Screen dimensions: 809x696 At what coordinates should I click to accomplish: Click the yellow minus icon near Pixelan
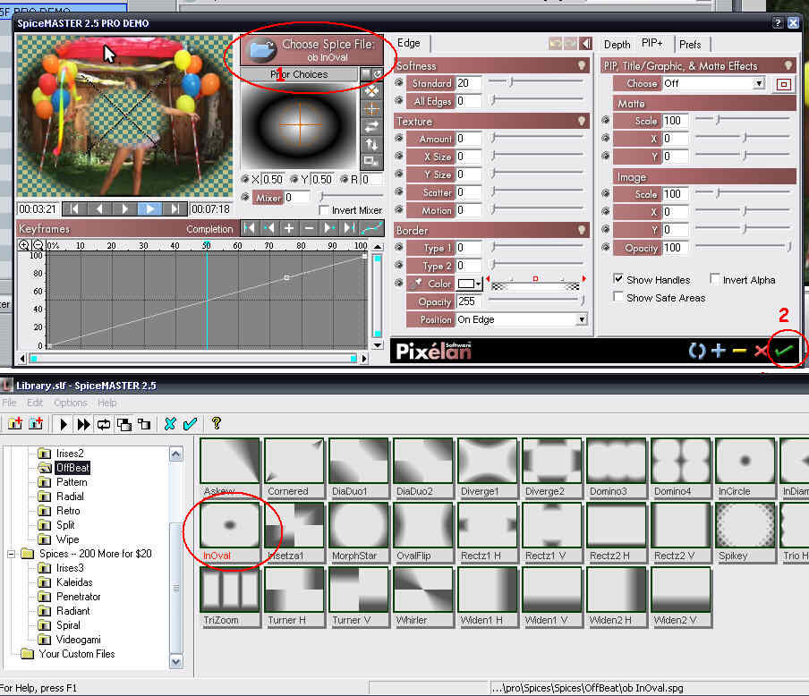click(739, 351)
